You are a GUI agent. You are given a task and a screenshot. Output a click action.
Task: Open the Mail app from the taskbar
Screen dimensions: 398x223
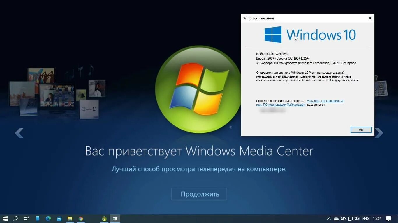coord(59,218)
